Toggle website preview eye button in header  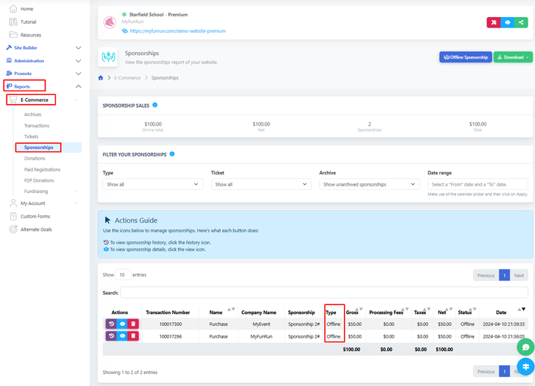tap(508, 22)
